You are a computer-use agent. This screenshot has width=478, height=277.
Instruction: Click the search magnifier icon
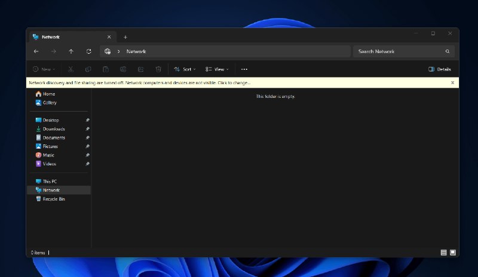pyautogui.click(x=448, y=51)
